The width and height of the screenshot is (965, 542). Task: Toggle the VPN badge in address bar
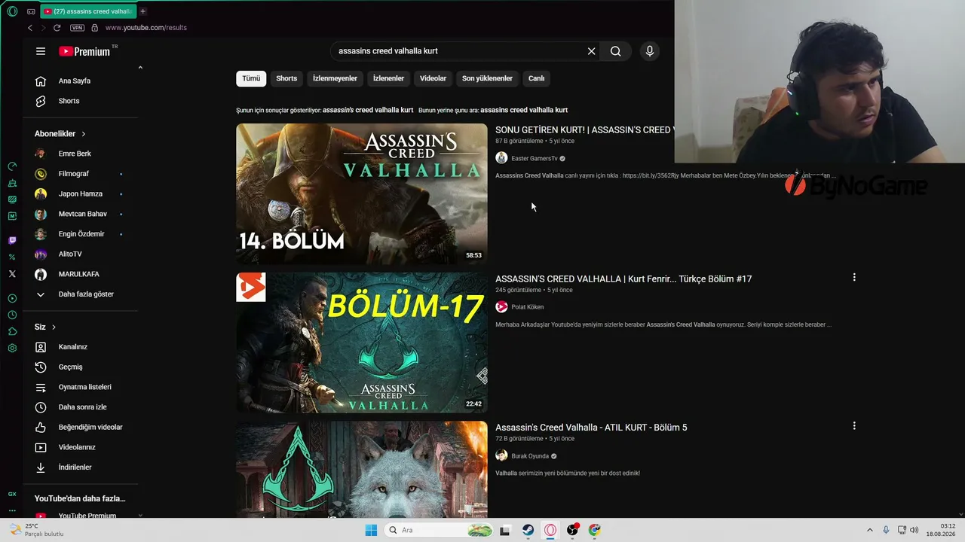[77, 28]
